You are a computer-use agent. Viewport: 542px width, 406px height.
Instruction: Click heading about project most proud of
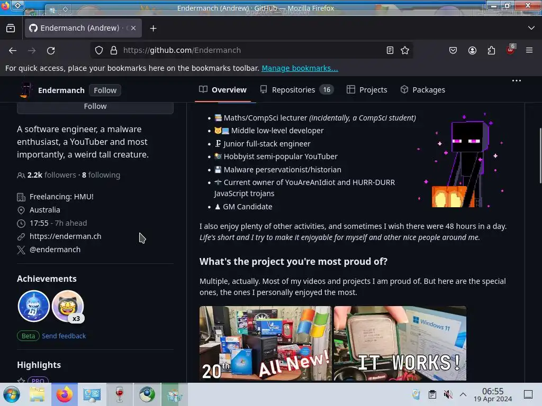click(x=293, y=261)
